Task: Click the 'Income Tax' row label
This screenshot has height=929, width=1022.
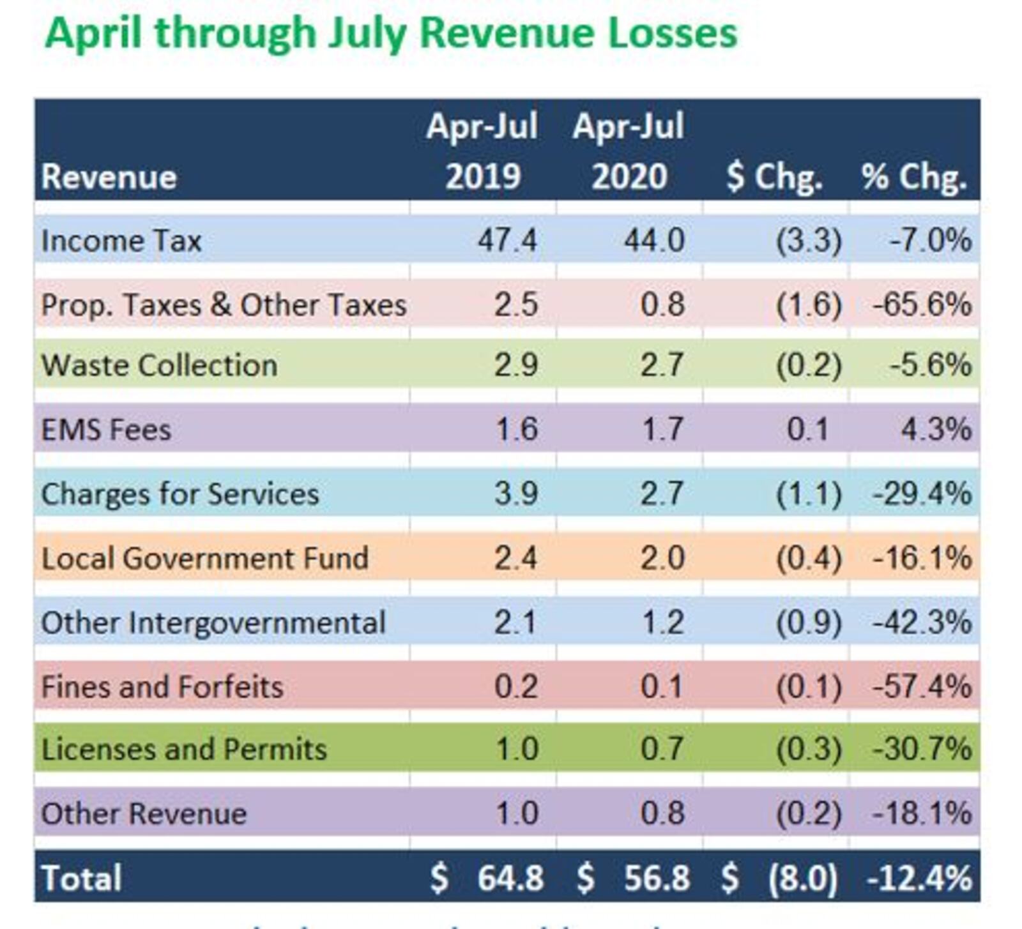Action: (121, 241)
